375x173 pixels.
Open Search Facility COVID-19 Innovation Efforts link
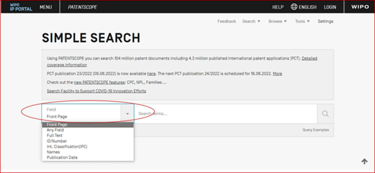click(97, 91)
